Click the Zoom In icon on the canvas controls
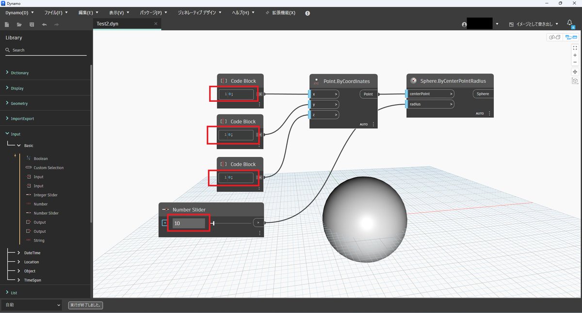 pyautogui.click(x=575, y=55)
